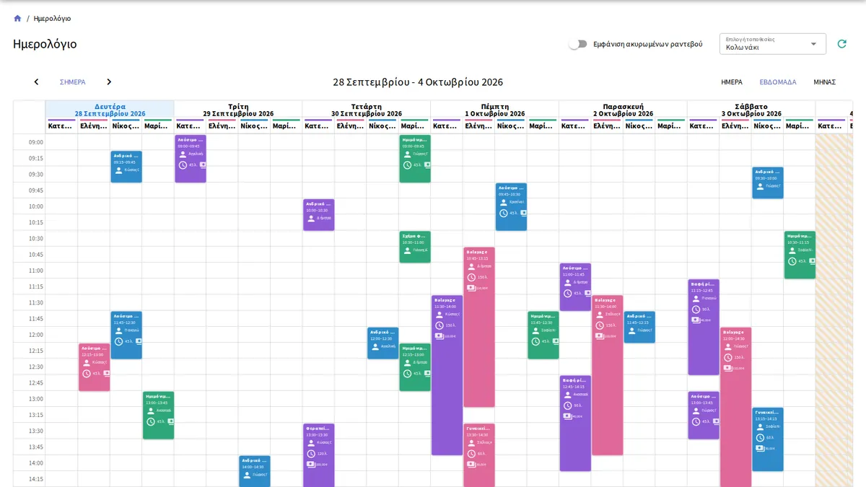
Task: Click payment icon in Πέμπτη 11:30-14:00 purple Balayage card
Action: [x=439, y=335]
